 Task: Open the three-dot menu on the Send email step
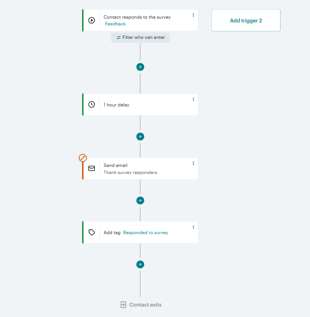pyautogui.click(x=193, y=163)
